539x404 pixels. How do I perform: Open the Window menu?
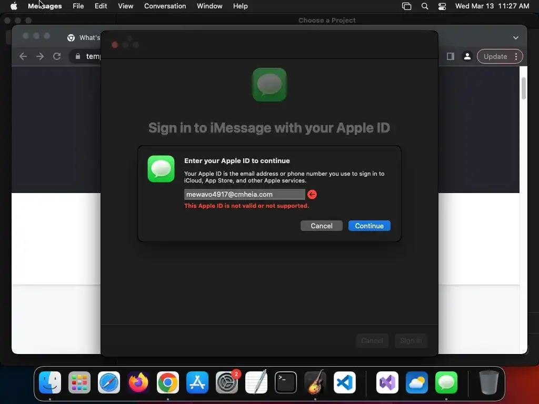pos(209,6)
